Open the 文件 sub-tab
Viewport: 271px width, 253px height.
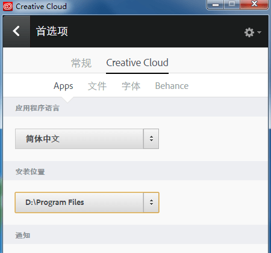[x=97, y=86]
